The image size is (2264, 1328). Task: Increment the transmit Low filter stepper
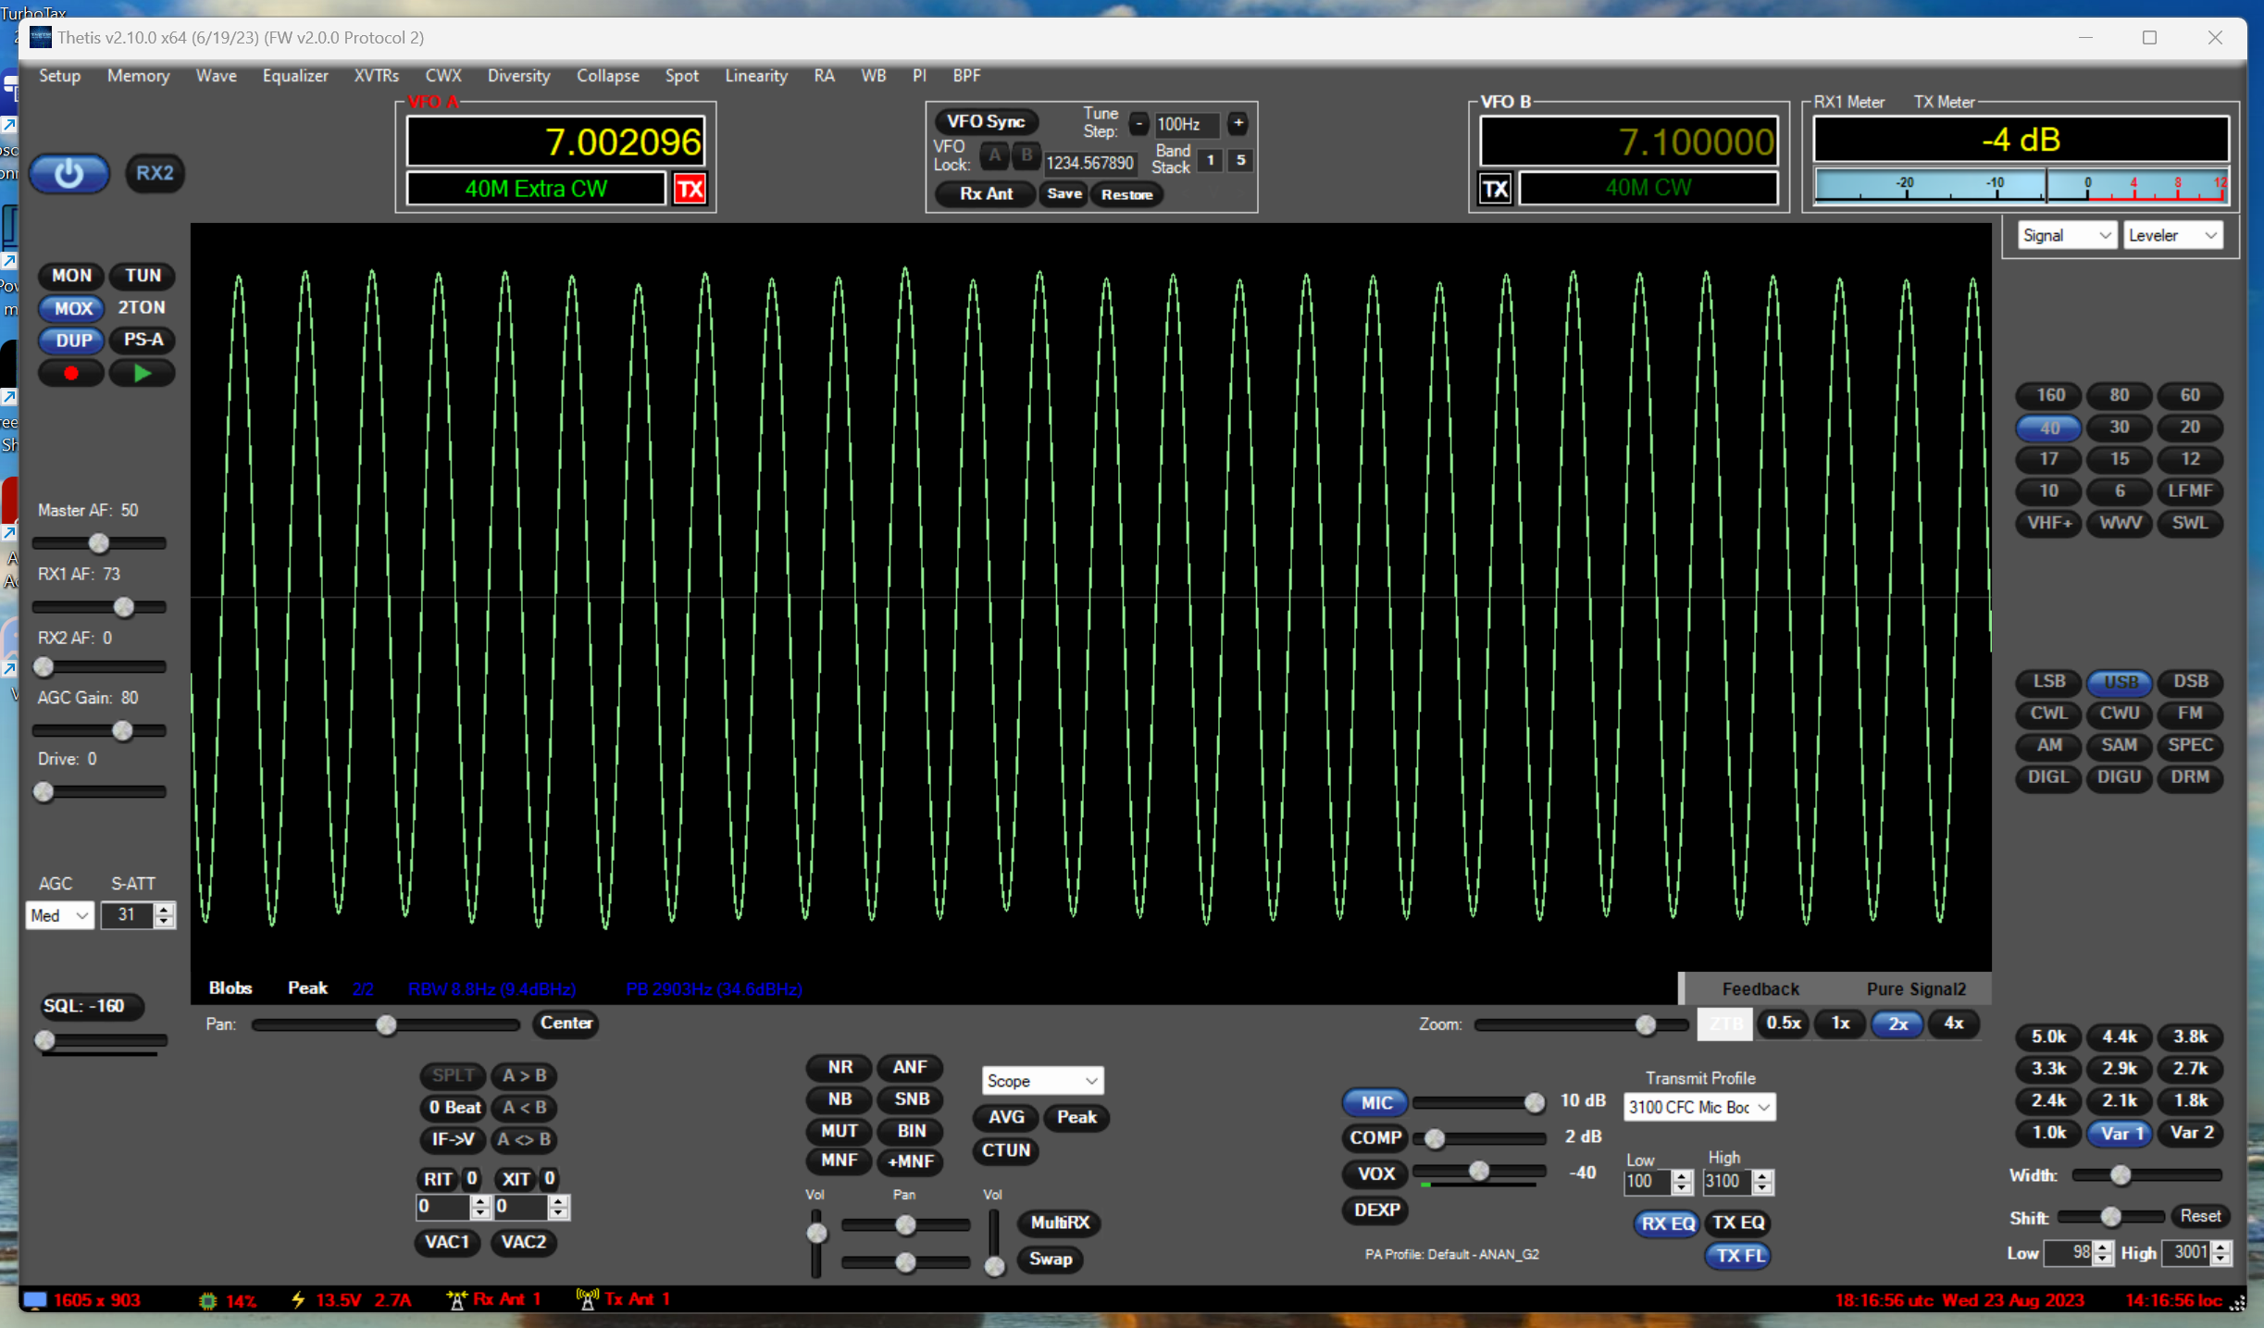click(x=1683, y=1176)
